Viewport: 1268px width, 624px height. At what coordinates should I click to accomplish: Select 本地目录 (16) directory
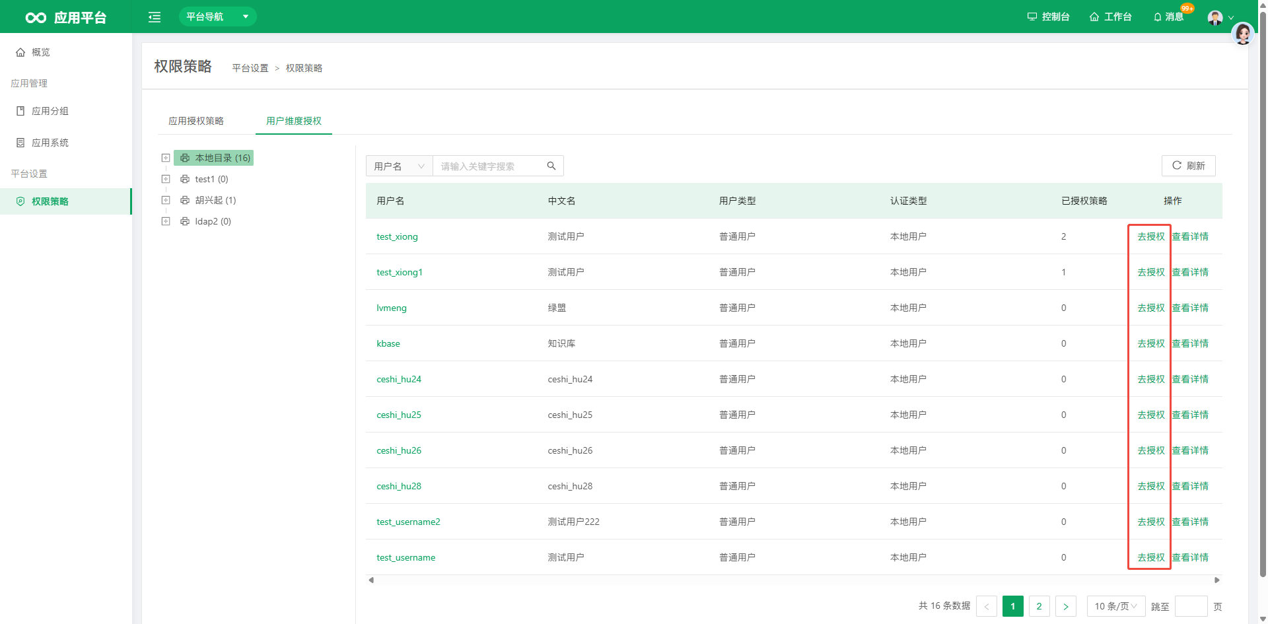tap(214, 158)
